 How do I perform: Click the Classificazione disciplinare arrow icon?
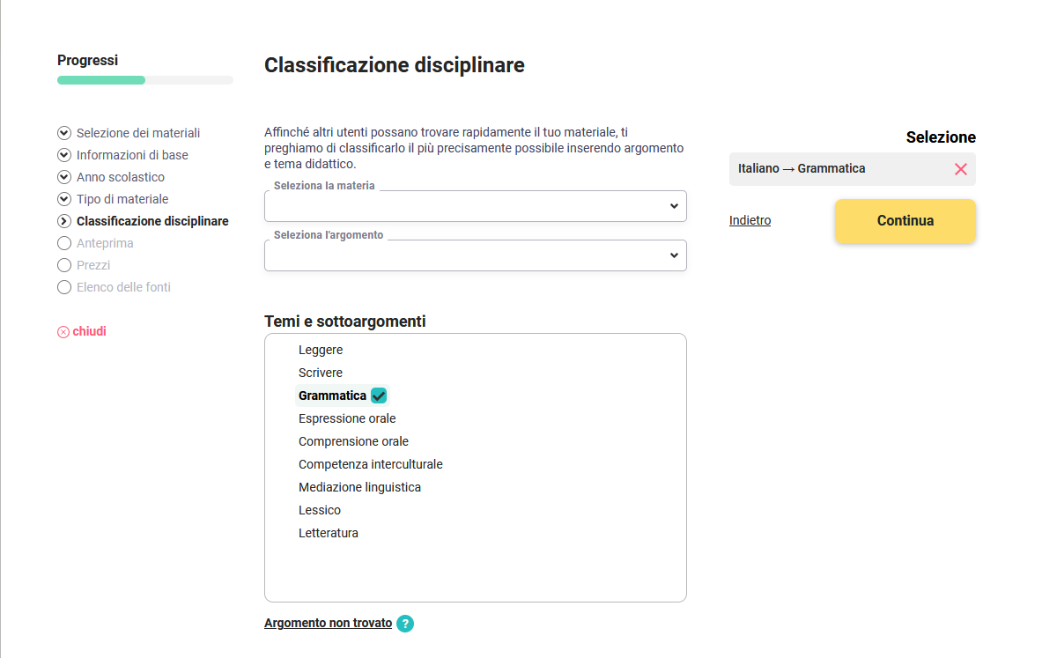click(63, 221)
